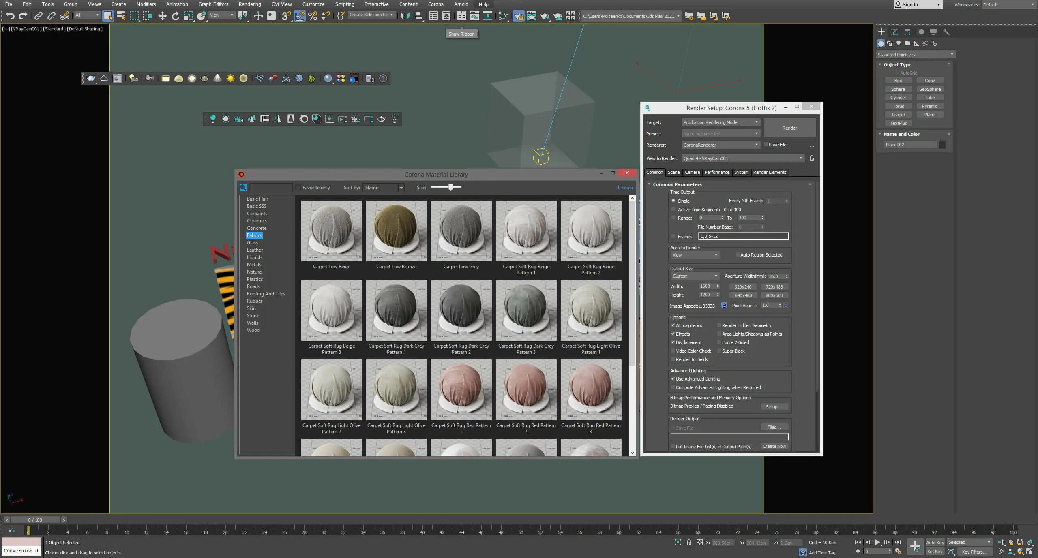Click the search icon in Material Library
Image resolution: width=1038 pixels, height=558 pixels.
pyautogui.click(x=243, y=187)
